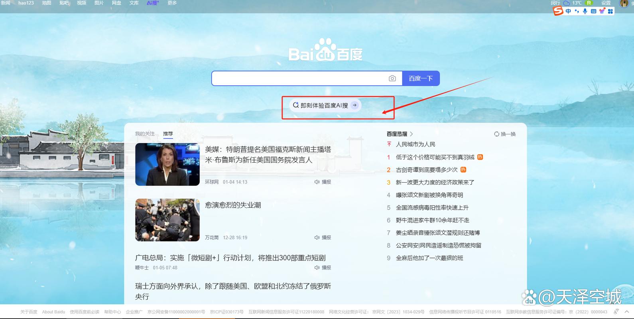This screenshot has height=319, width=634.
Task: Open the Sogou toolbox grid icon
Action: 610,11
